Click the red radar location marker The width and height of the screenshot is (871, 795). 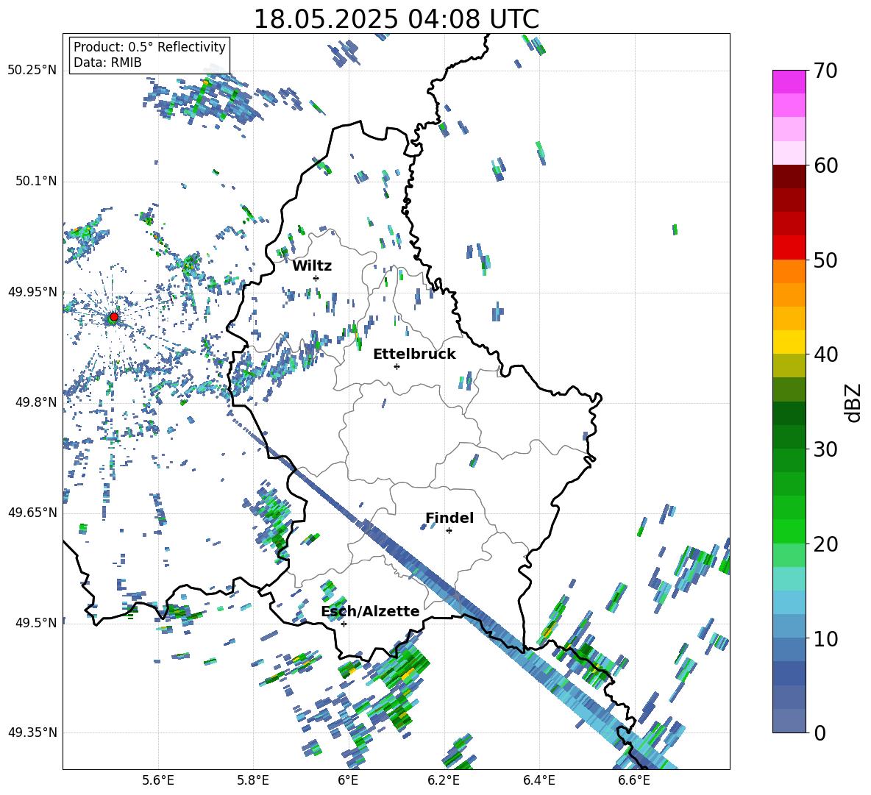(114, 317)
